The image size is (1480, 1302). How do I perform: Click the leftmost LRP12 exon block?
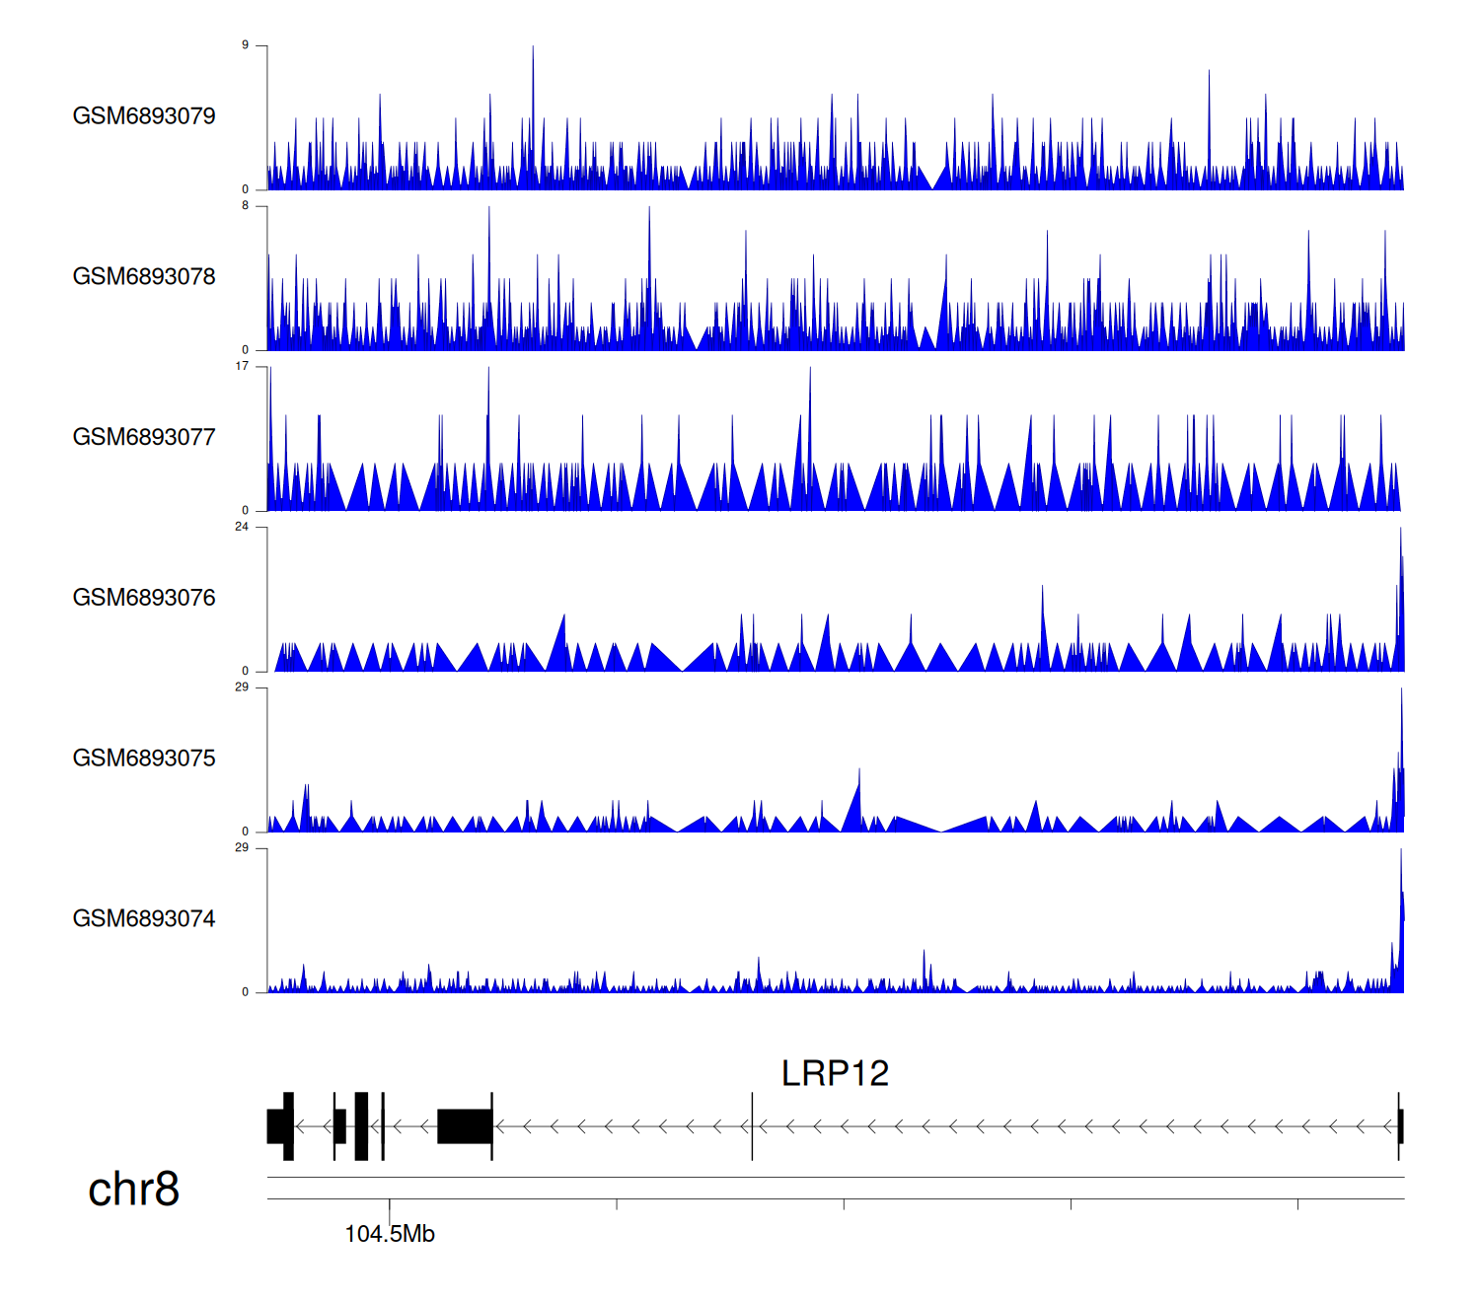276,1126
